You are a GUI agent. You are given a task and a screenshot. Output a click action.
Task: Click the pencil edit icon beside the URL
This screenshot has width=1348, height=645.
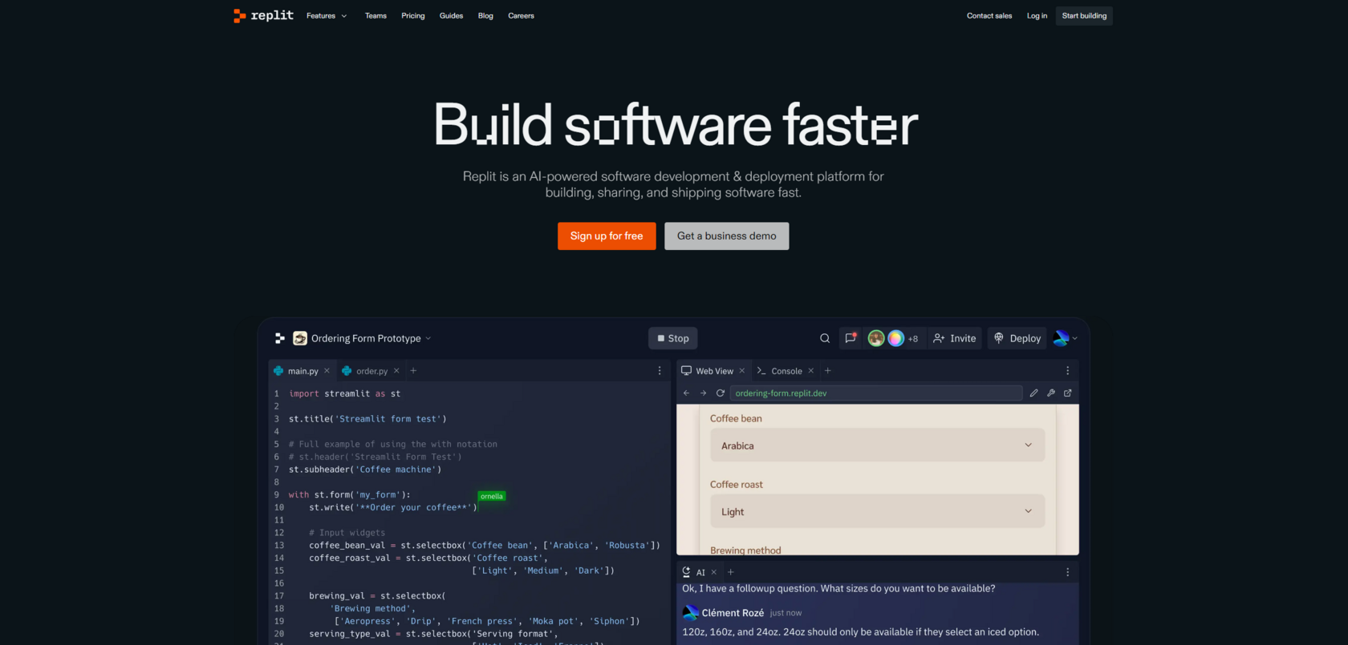tap(1033, 393)
